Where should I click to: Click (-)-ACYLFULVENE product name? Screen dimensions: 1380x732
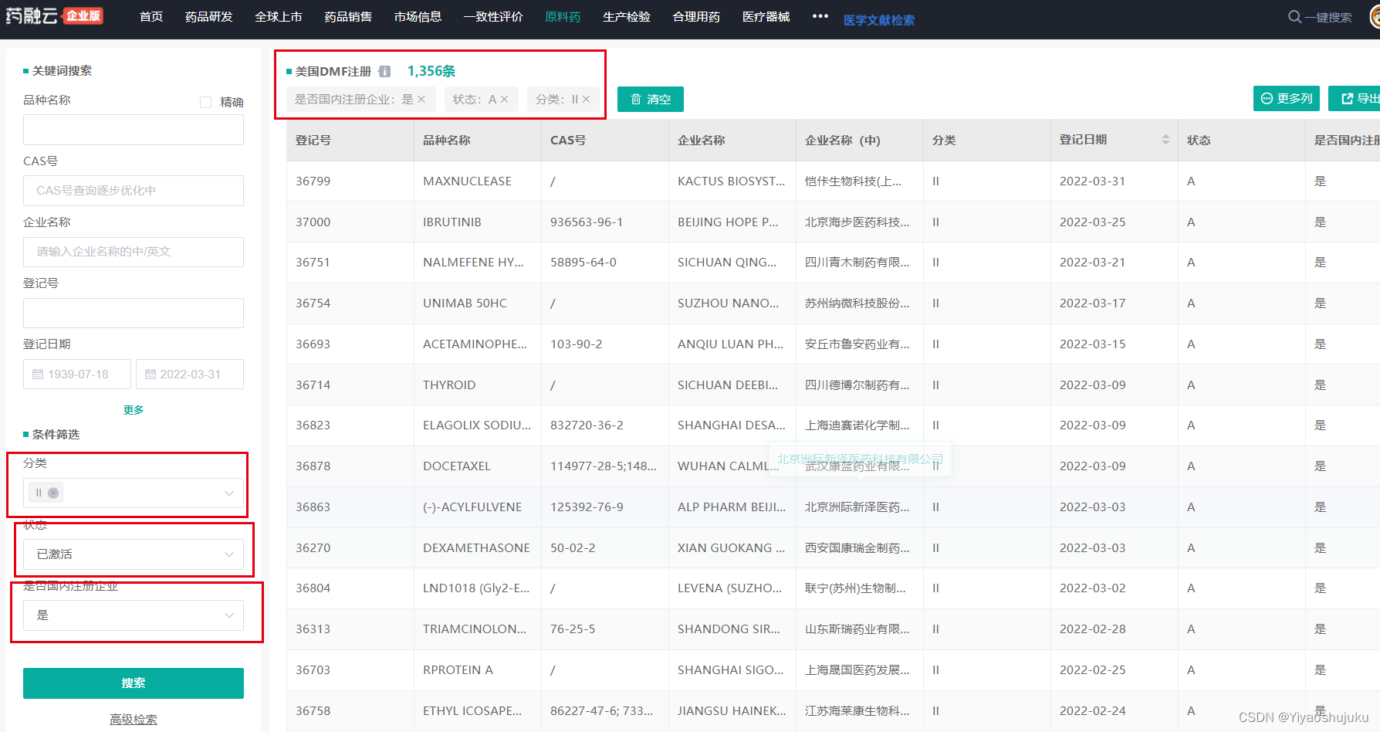472,507
